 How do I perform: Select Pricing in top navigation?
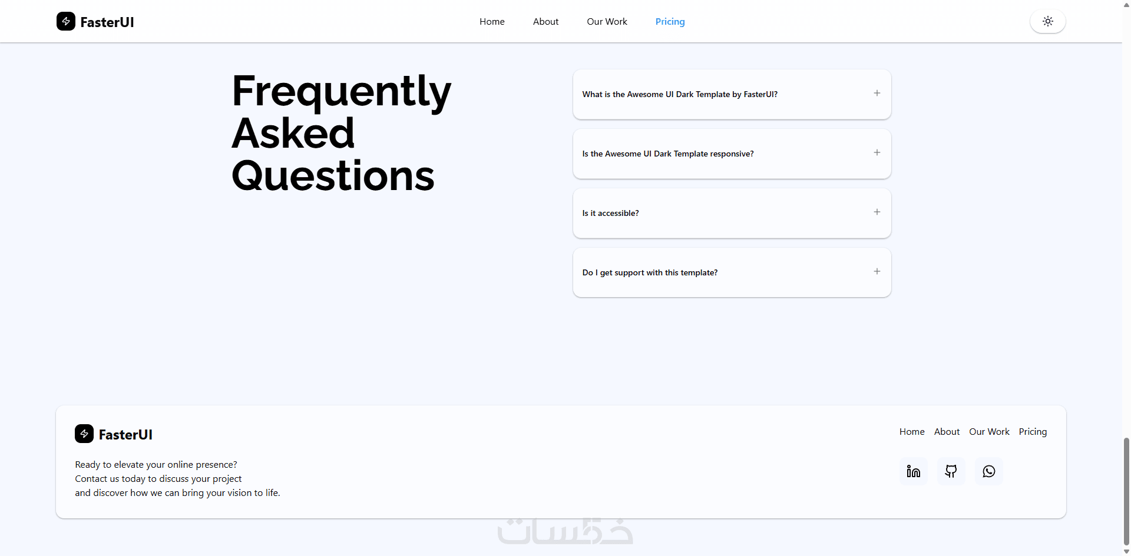[670, 22]
